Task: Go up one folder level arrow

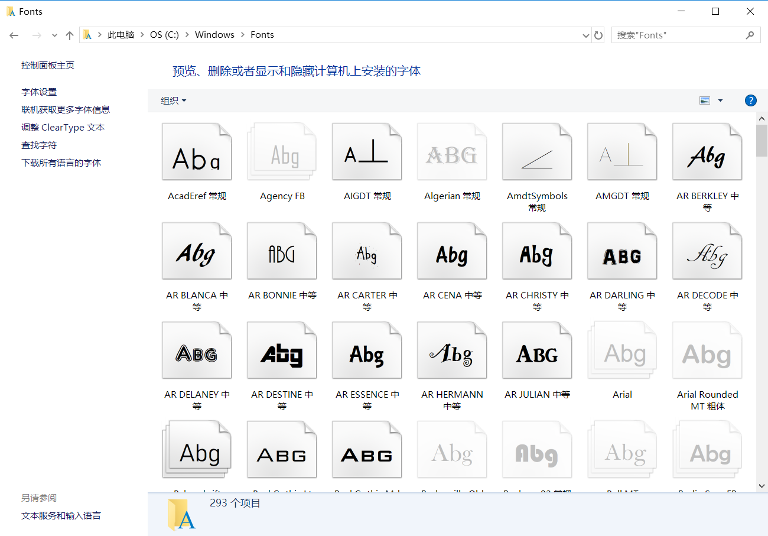Action: (70, 35)
